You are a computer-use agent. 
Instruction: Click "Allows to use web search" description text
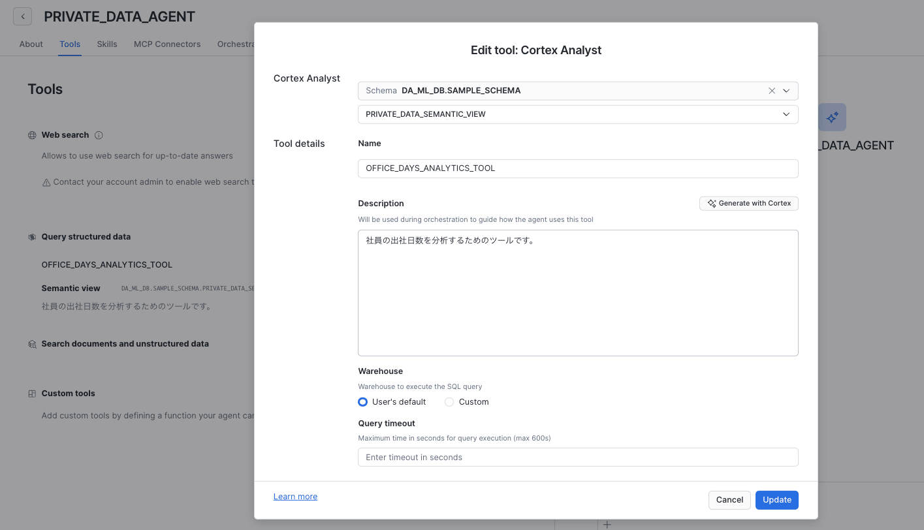137,156
